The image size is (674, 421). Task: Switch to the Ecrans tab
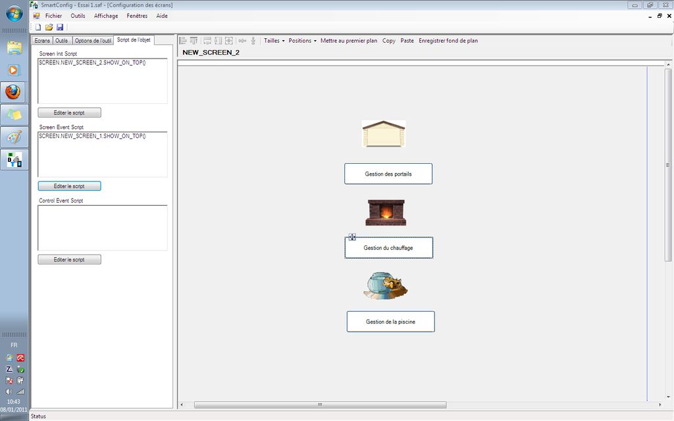point(42,41)
